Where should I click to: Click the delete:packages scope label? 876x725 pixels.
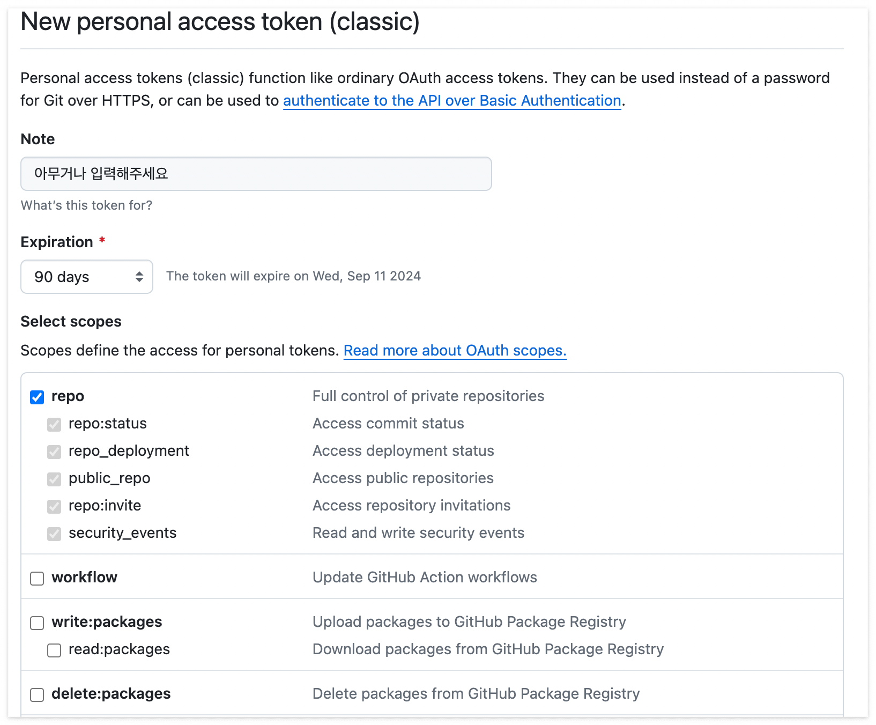click(x=111, y=694)
